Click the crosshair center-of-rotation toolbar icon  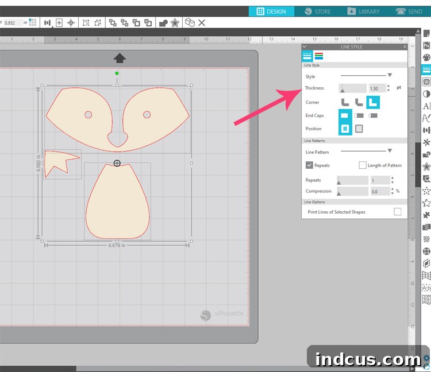tap(71, 23)
